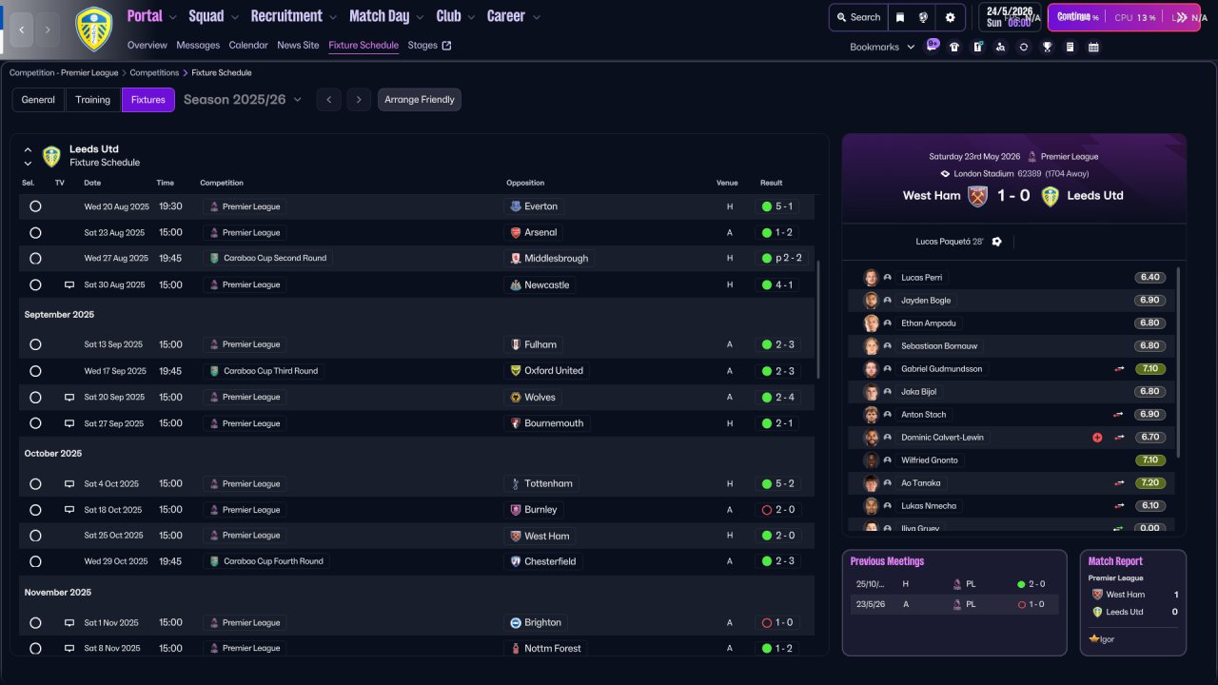This screenshot has height=685, width=1218.
Task: Click the Wolves club badge
Action: pos(516,397)
